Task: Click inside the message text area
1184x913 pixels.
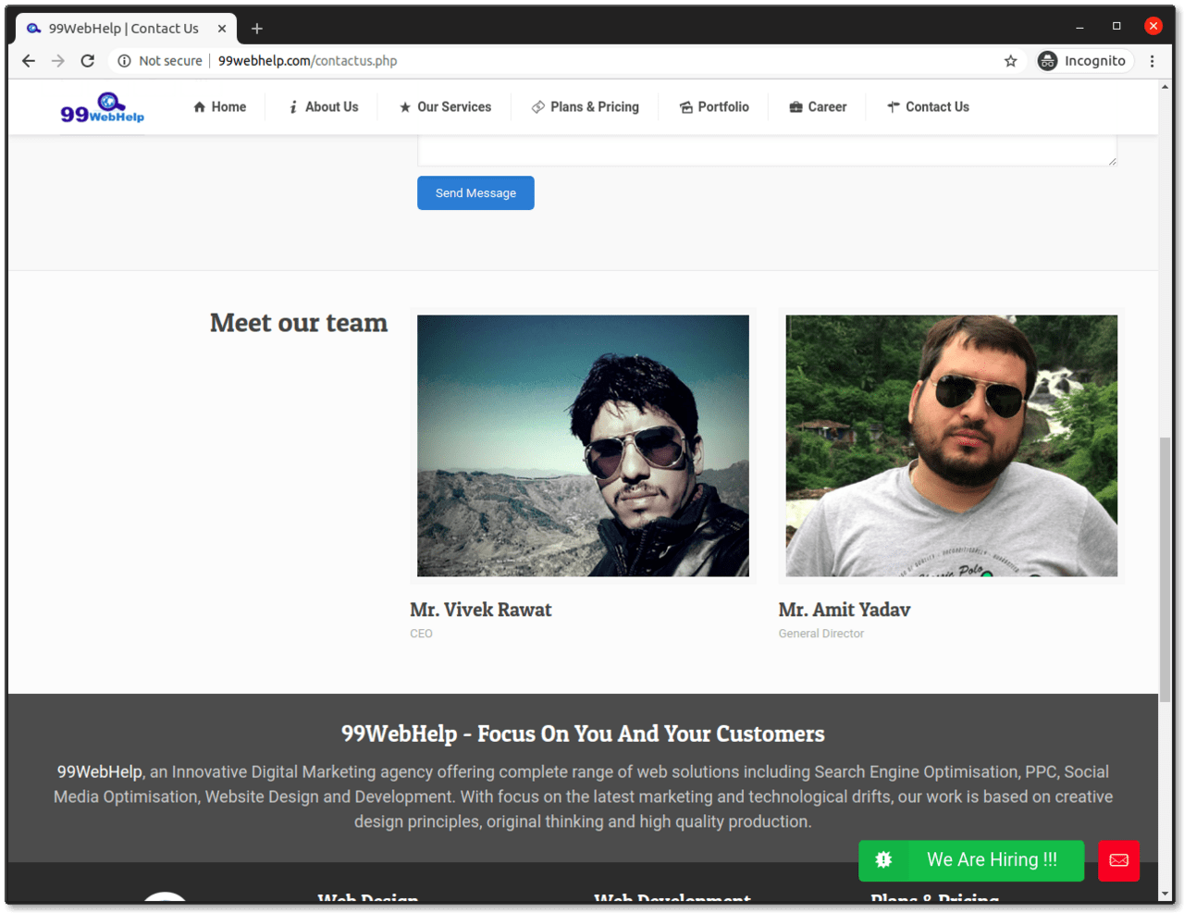Action: [767, 151]
